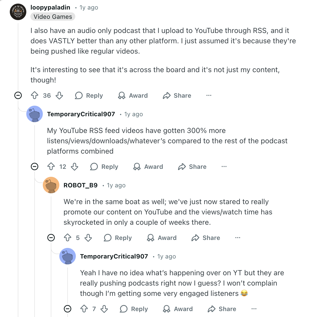Downvote ROBOT_B9's comment
The image size is (312, 317).
[x=88, y=238]
